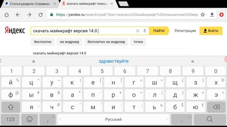Image resolution: width=227 pixels, height=127 pixels.
Task: Pick keyboard prediction 'здравствуйте'
Action: tap(113, 61)
